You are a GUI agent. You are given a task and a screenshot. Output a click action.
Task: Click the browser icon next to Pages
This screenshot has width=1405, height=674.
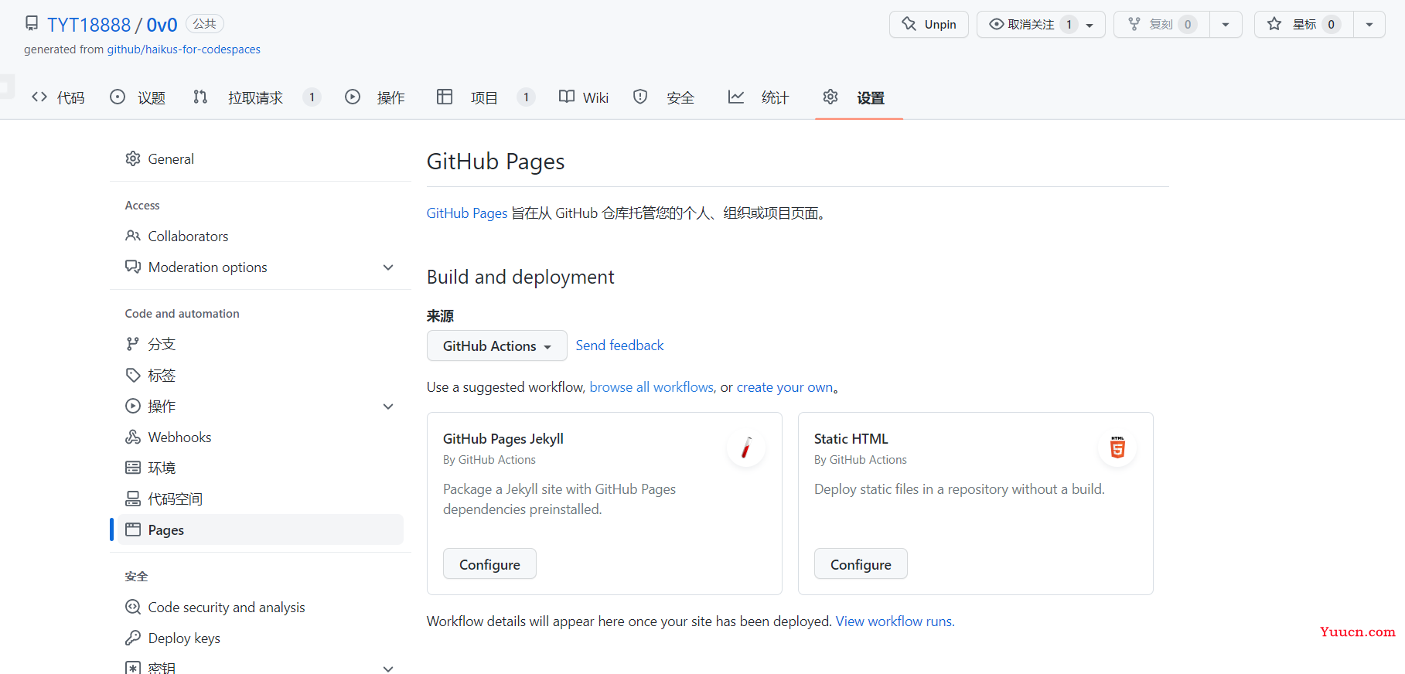[133, 529]
